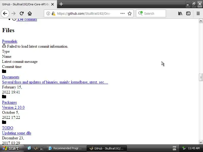Click the scrollbar down arrow

click(x=201, y=142)
